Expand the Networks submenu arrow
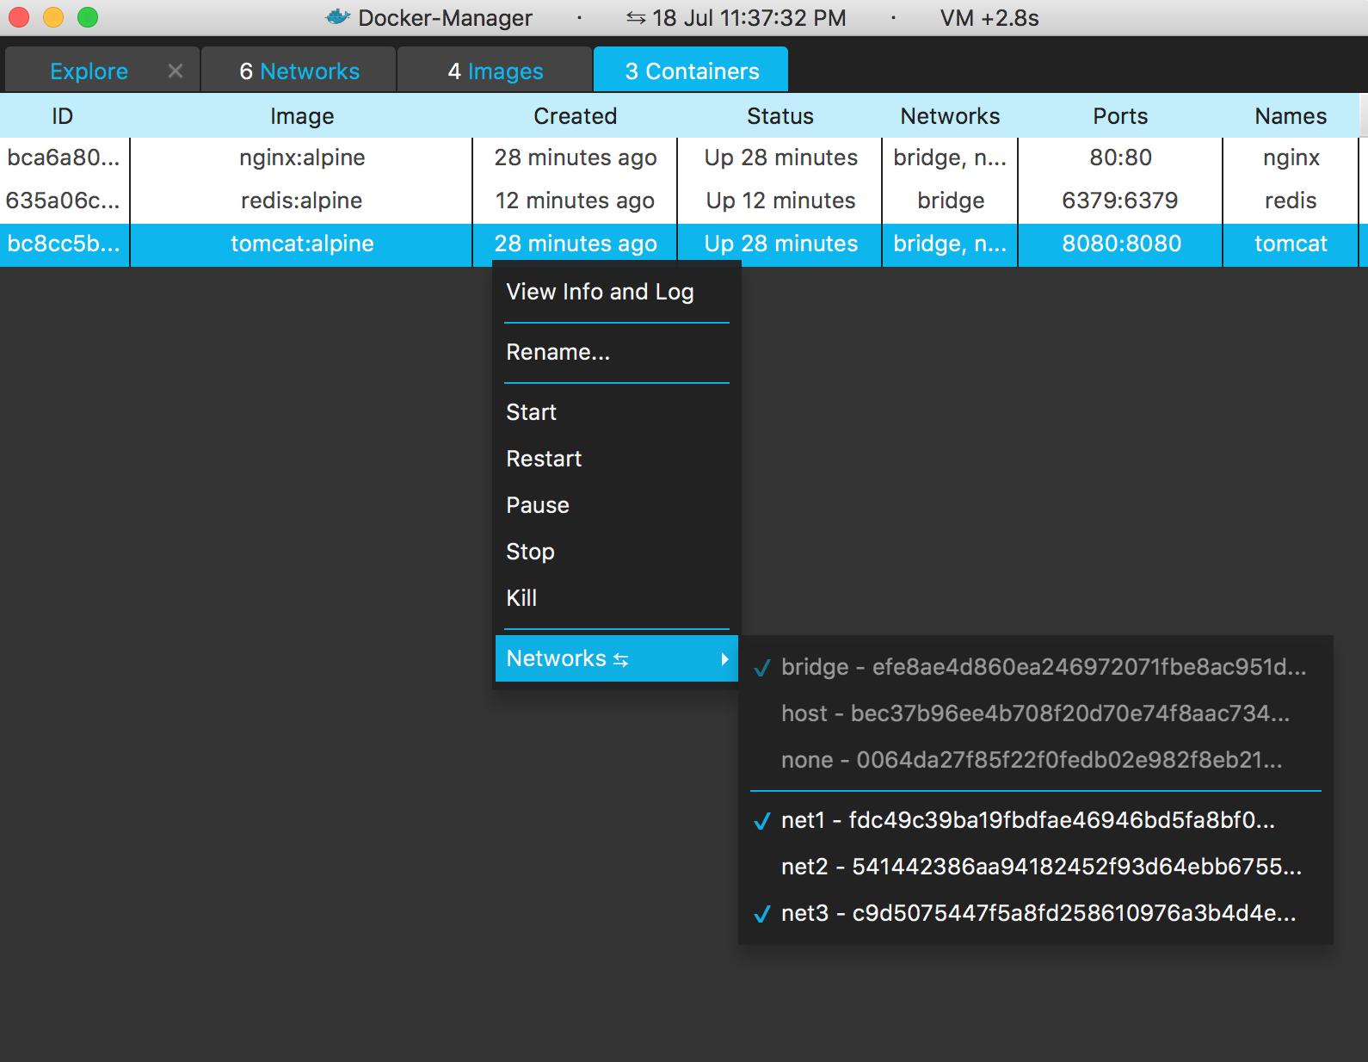1368x1062 pixels. click(725, 659)
